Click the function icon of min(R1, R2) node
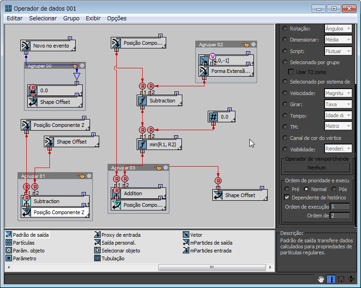361x288 pixels. 142,144
